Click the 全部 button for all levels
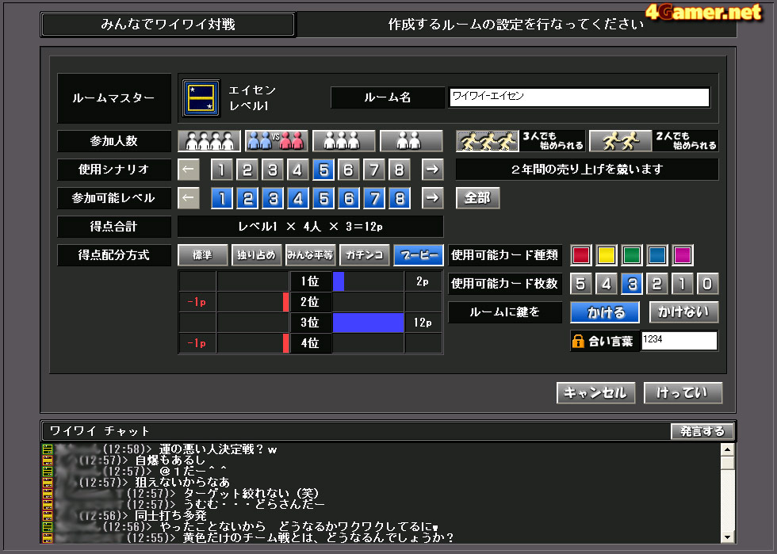This screenshot has width=777, height=554. 477,198
